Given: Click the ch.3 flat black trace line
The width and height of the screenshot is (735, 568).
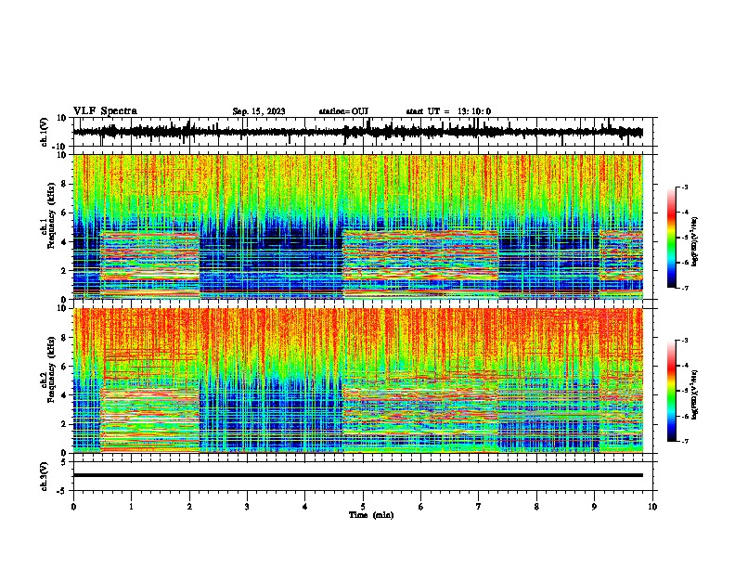Looking at the screenshot, I should 358,475.
